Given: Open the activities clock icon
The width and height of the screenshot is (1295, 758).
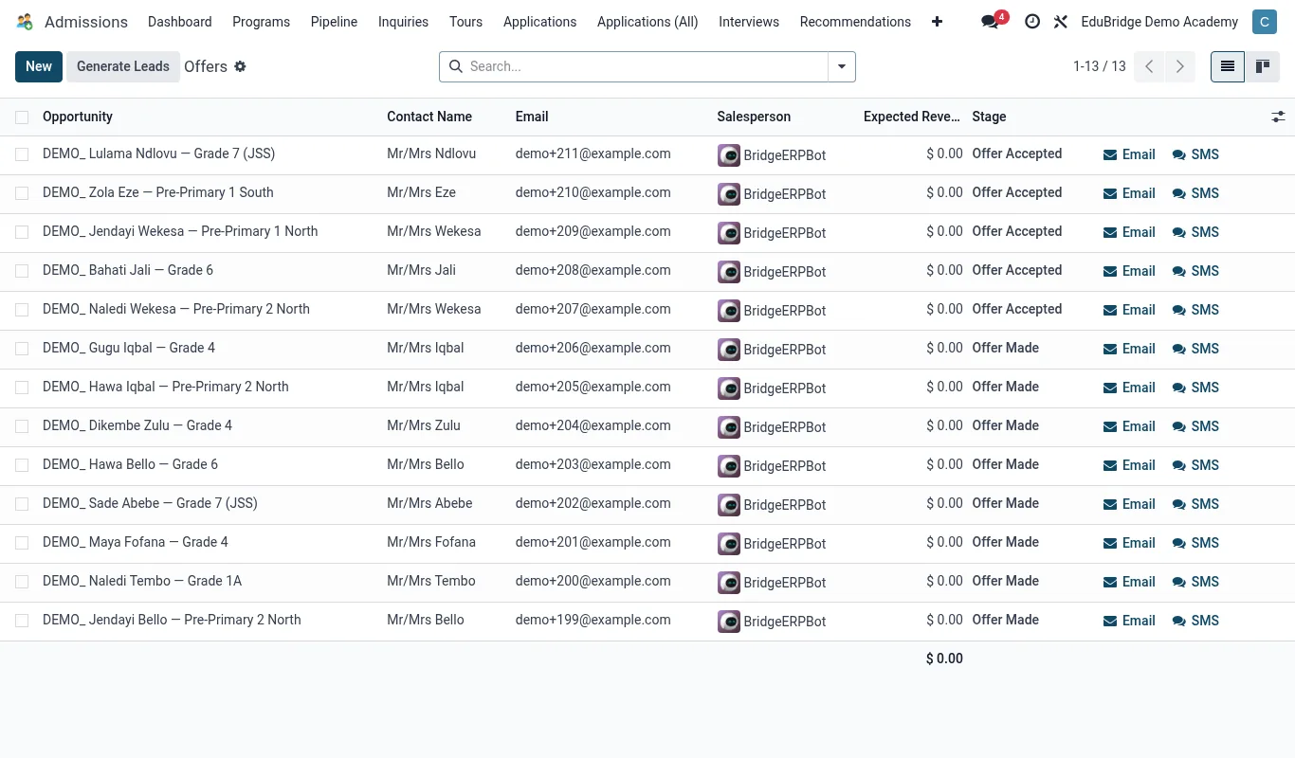Looking at the screenshot, I should point(1032,22).
